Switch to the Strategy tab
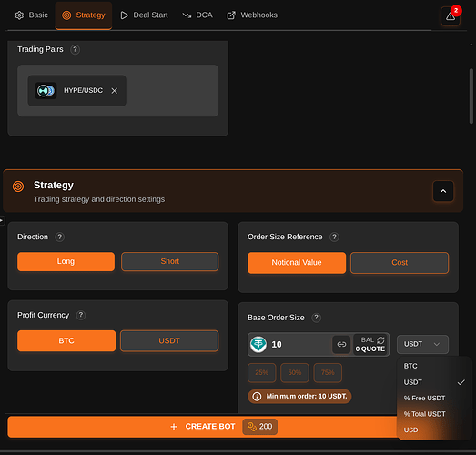476x455 pixels. [x=84, y=15]
